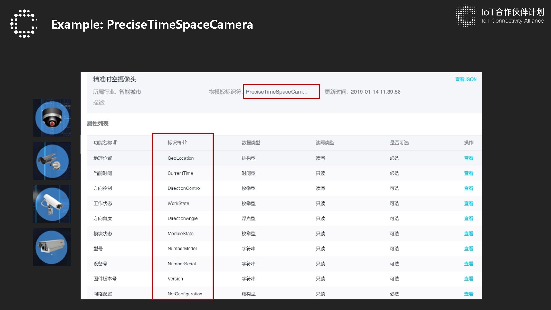Click 查看 for the NumberSerial row
This screenshot has height=310, width=551.
[x=468, y=264]
